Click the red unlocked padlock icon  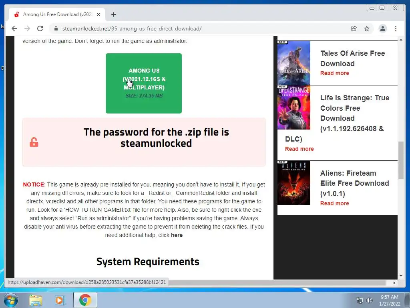(34, 142)
